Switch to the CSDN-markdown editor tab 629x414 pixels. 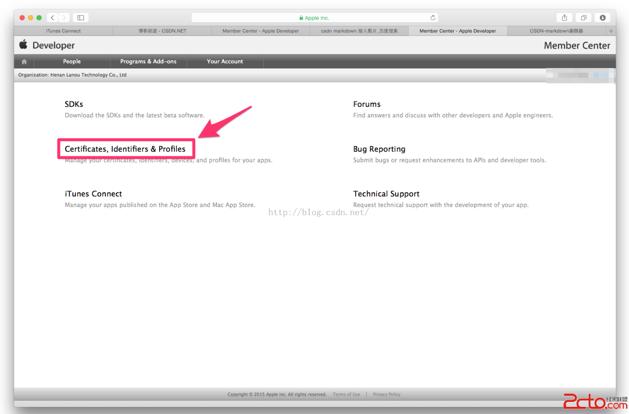click(556, 31)
